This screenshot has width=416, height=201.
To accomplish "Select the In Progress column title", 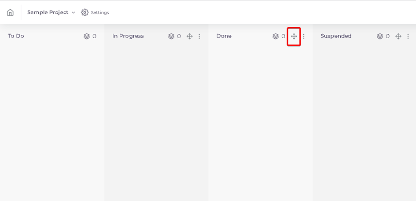I will (128, 36).
